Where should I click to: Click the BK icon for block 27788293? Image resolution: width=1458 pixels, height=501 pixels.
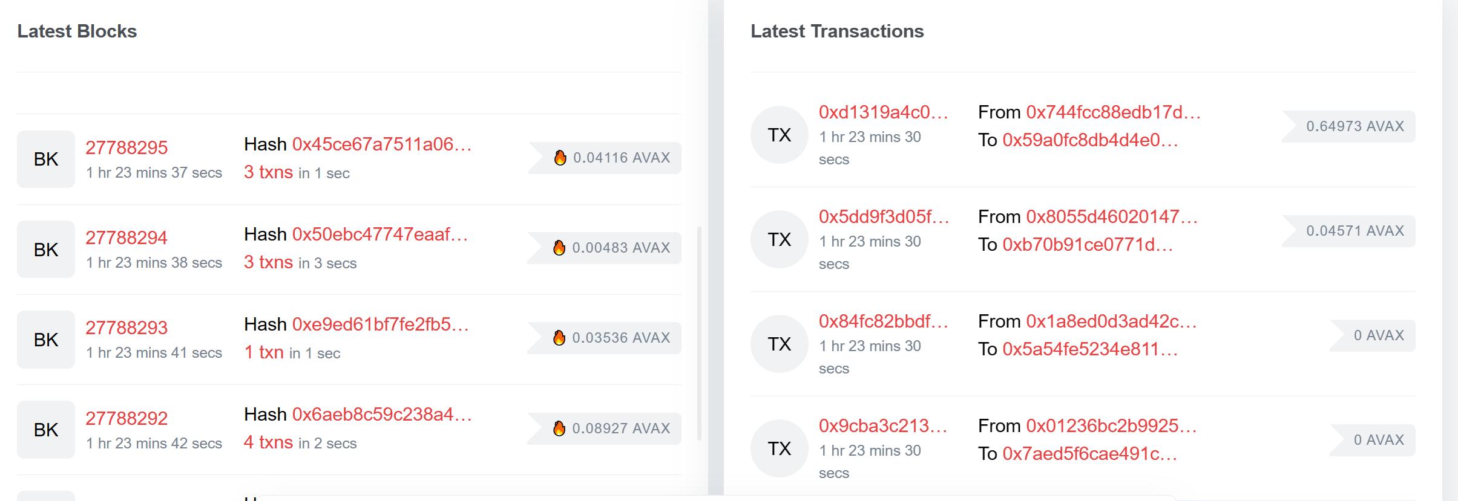[45, 340]
